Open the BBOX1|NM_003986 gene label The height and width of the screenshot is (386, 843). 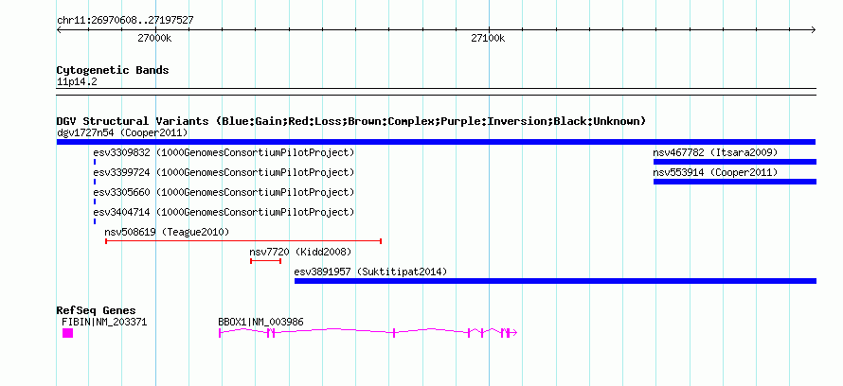[x=260, y=322]
